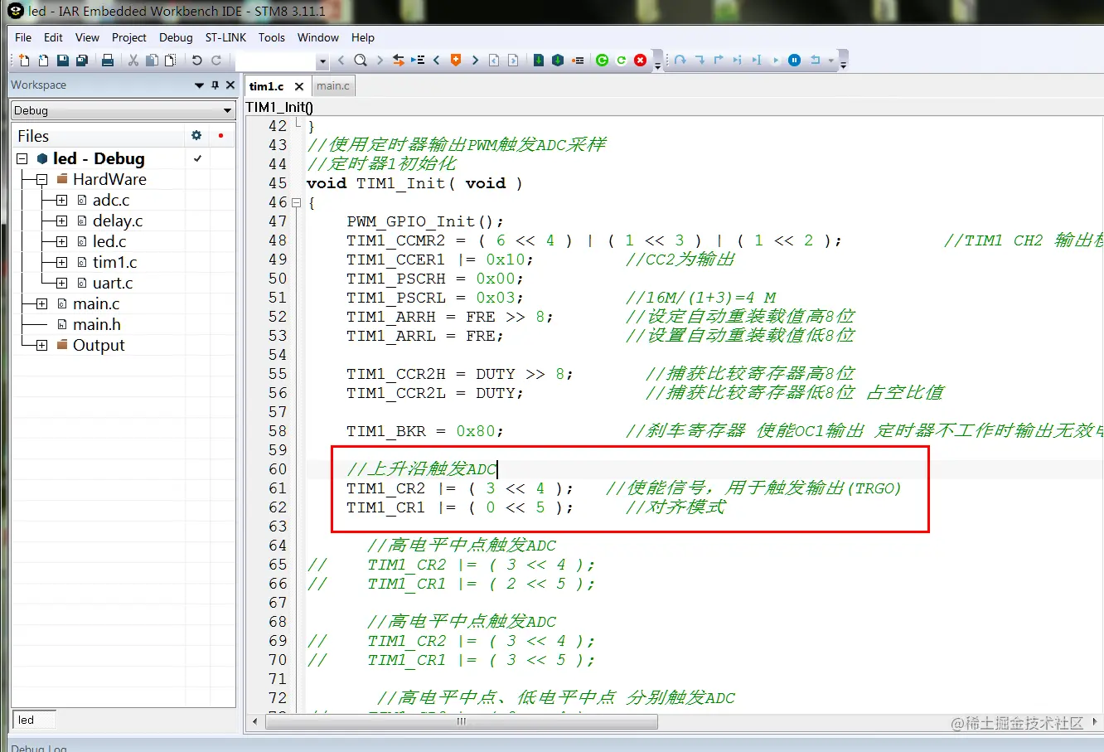The image size is (1104, 752).
Task: Toggle bookmark with orange bookmark icon
Action: click(x=456, y=60)
